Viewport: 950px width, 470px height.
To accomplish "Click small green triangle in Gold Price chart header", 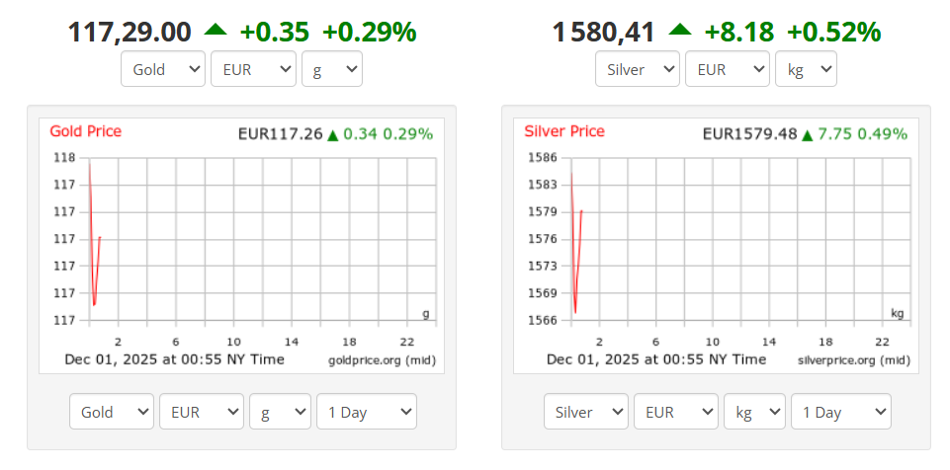I will [333, 135].
